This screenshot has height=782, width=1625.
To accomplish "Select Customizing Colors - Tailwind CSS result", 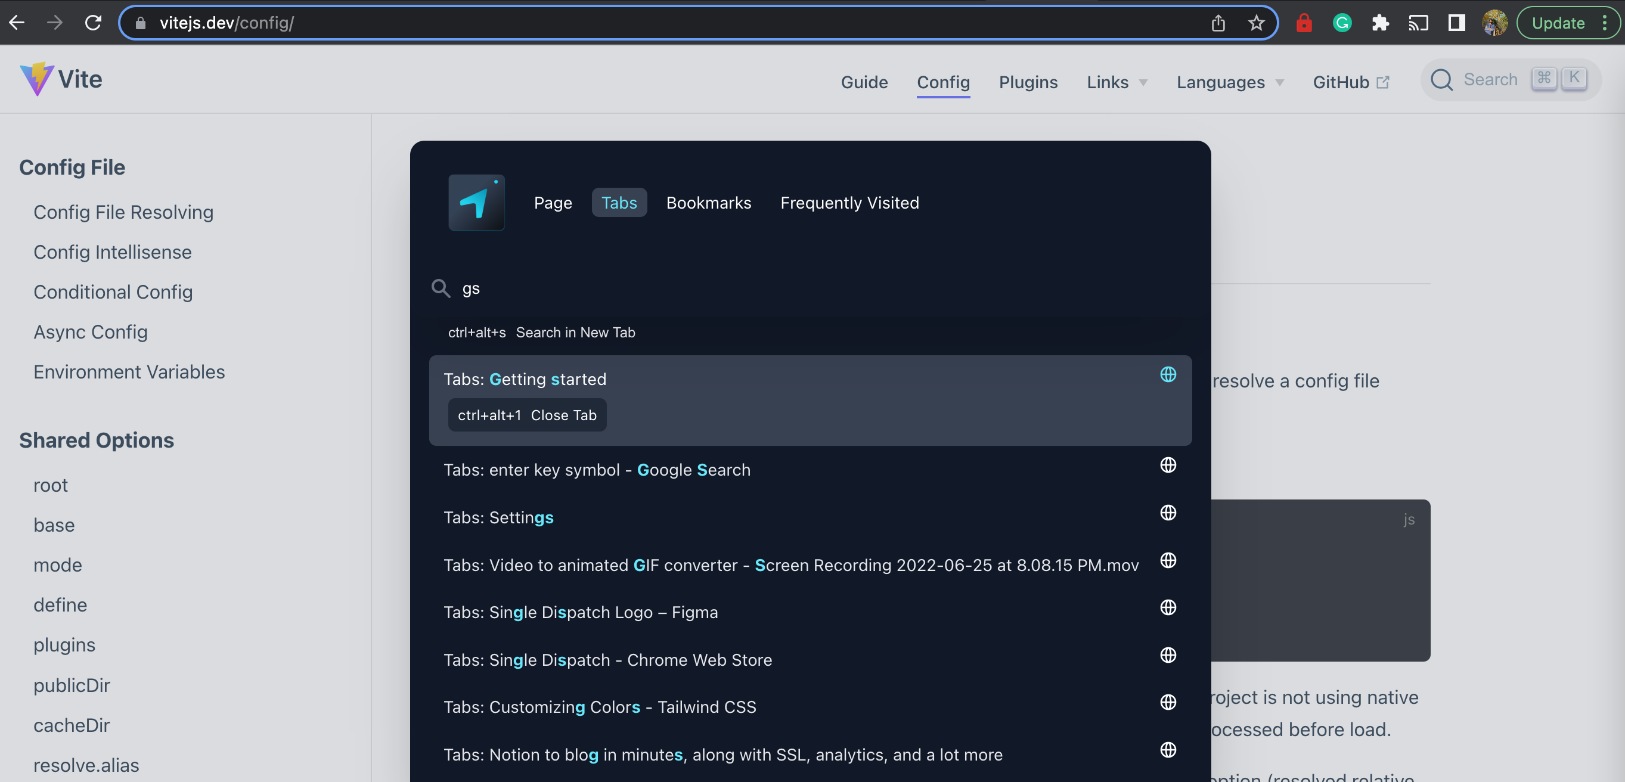I will (810, 707).
